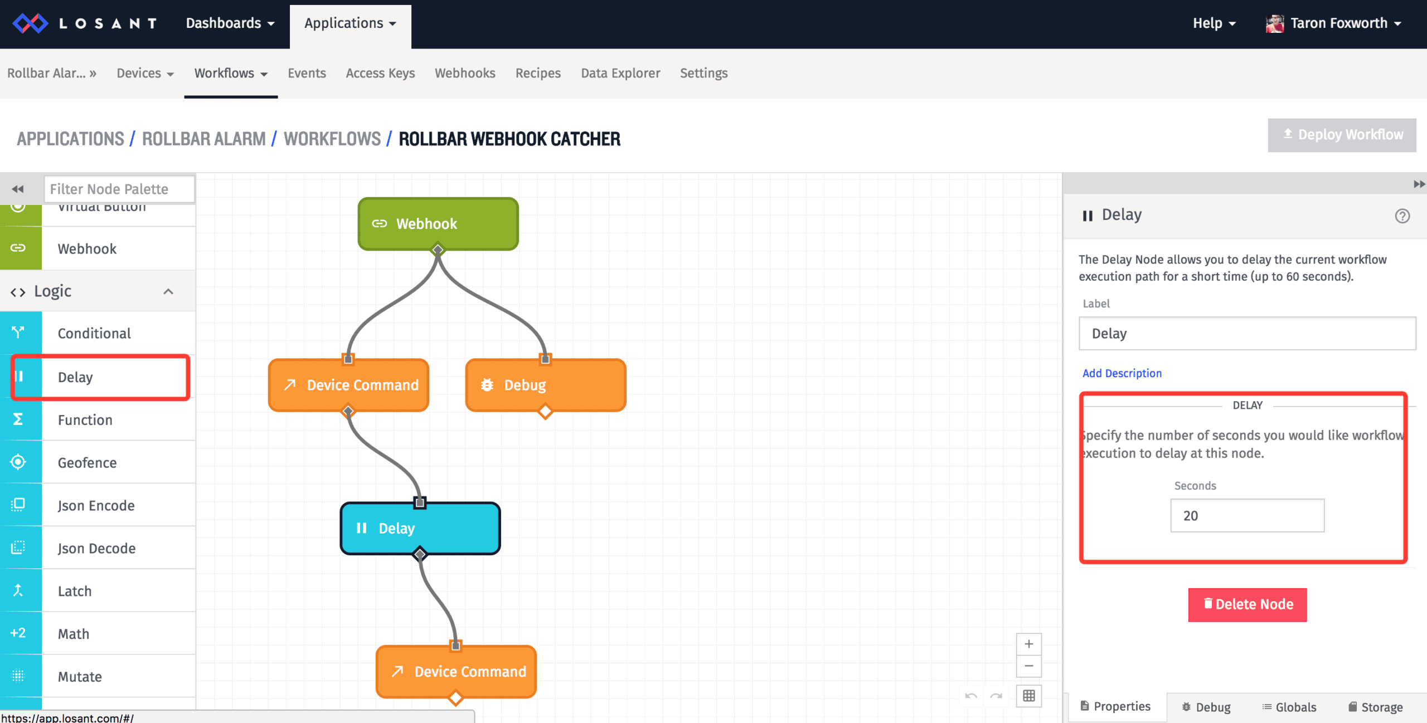
Task: Click the Losant logo icon
Action: pos(30,23)
